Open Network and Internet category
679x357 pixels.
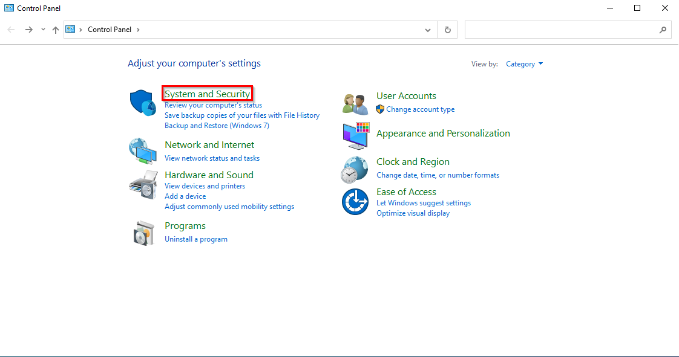(209, 145)
